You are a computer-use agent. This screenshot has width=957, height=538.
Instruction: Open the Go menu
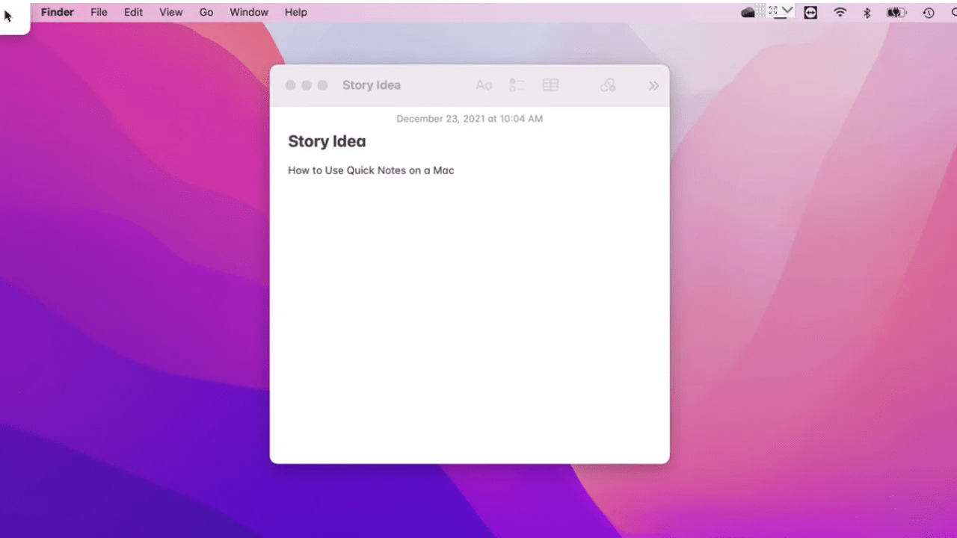206,12
